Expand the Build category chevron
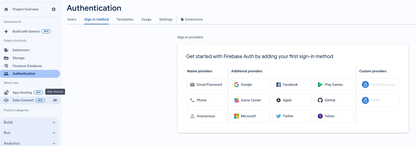This screenshot has height=146, width=416. pos(54,122)
